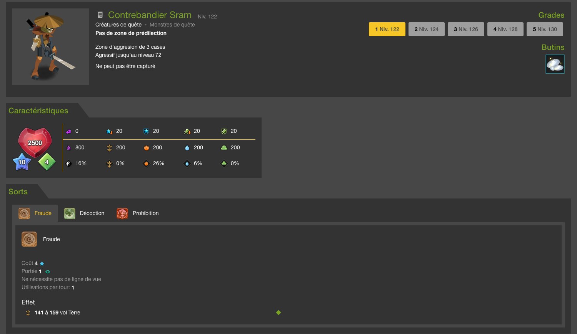
Task: Switch to the Prohibition spell tab
Action: click(x=138, y=213)
